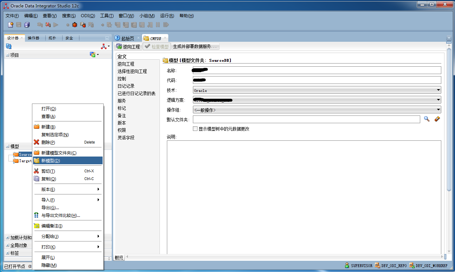
Task: Click the green run arrow toolbar icon
Action: (56, 25)
